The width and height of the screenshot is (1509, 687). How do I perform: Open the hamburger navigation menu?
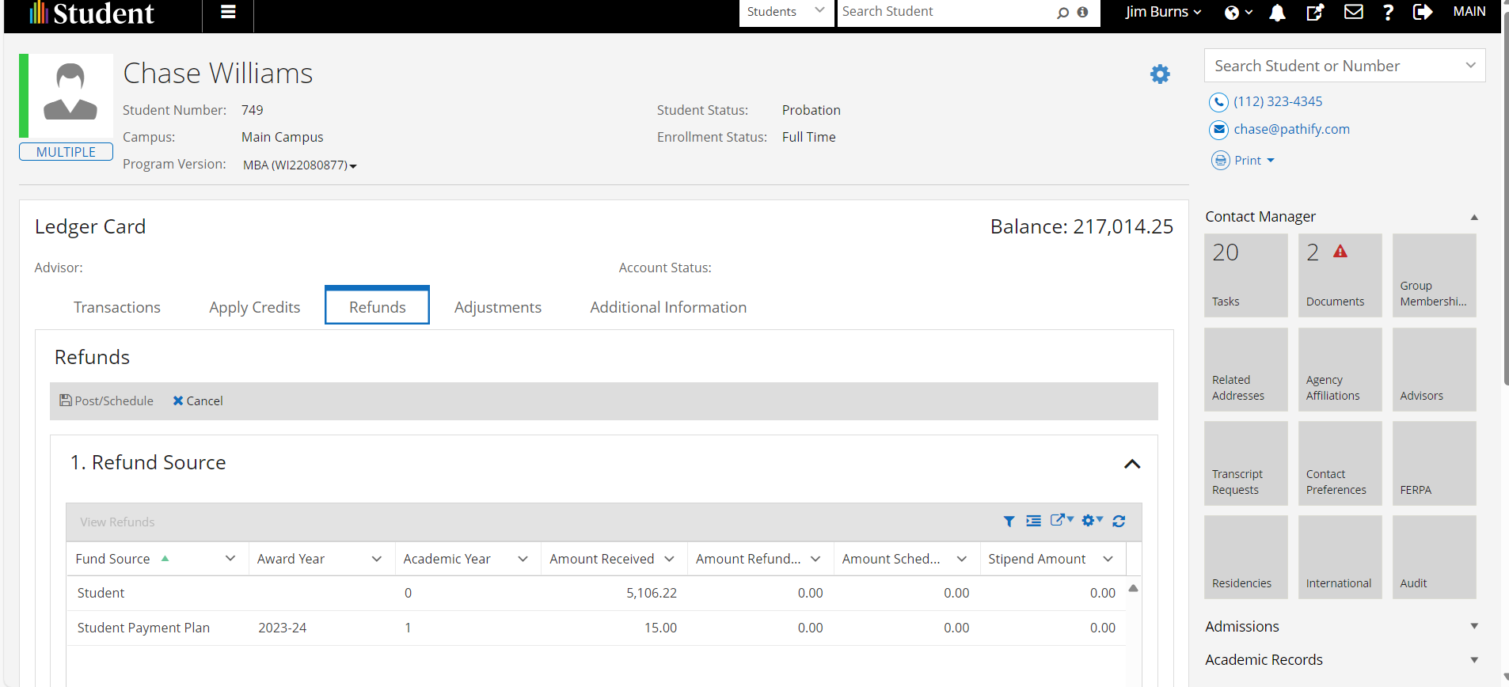click(228, 12)
